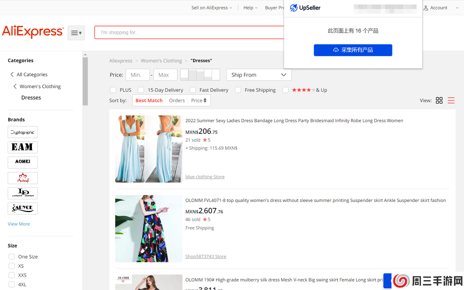Viewport: 464px width, 290px height.
Task: Select the AOMEI brand logo
Action: click(22, 162)
